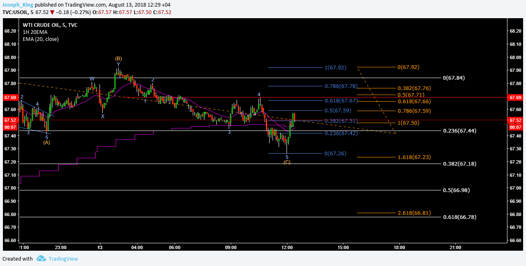
Task: Click the blue 0(67.26) retracement label
Action: click(335, 153)
